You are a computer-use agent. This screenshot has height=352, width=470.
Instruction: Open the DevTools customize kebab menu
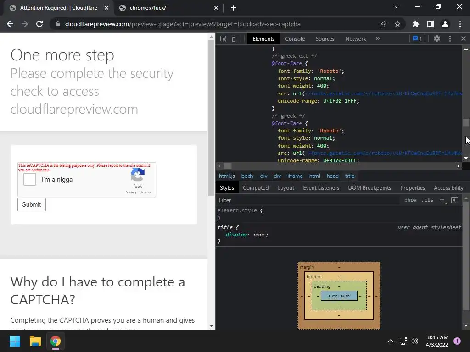[x=450, y=38]
